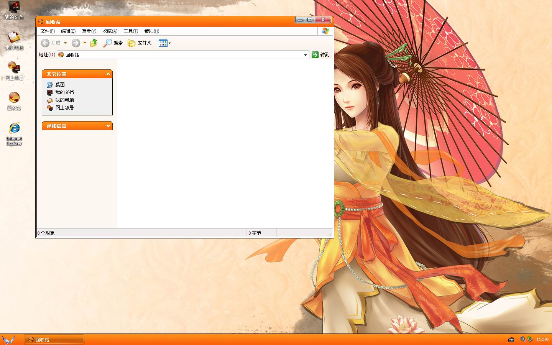
Task: Open the 帮助(H) menu
Action: click(151, 31)
